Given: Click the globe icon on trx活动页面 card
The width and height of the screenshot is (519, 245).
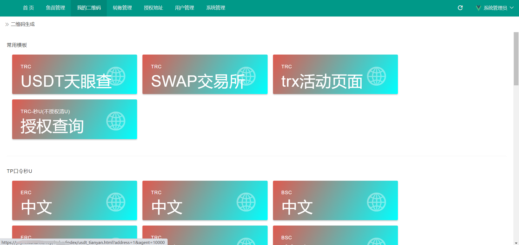Looking at the screenshot, I should pyautogui.click(x=376, y=76).
